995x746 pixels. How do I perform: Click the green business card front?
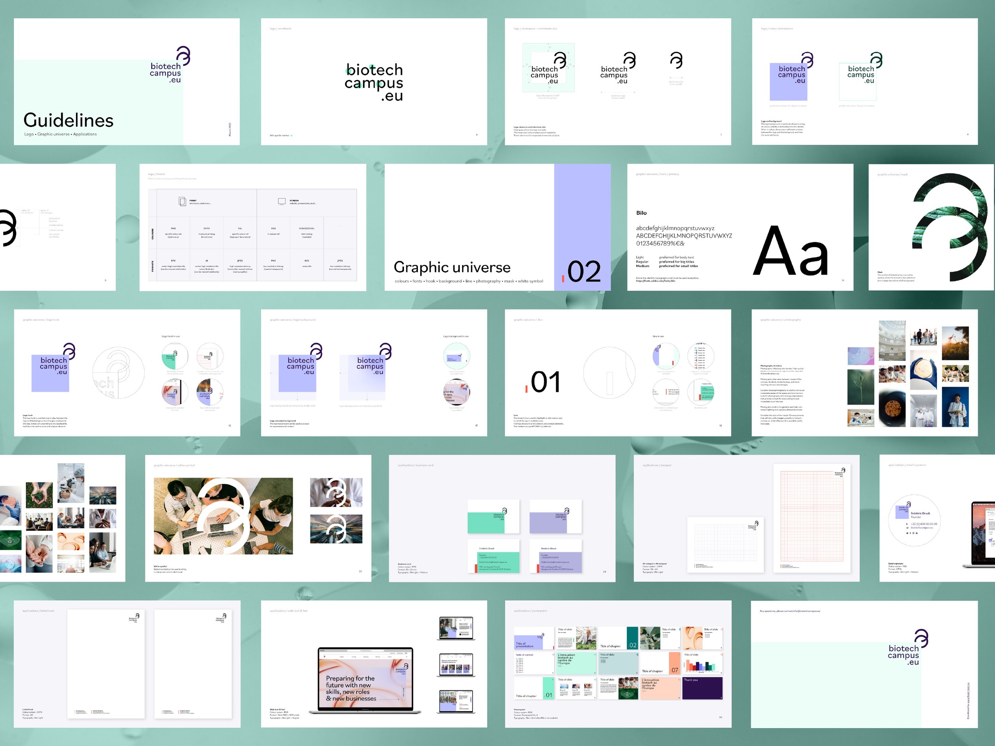[x=493, y=517]
